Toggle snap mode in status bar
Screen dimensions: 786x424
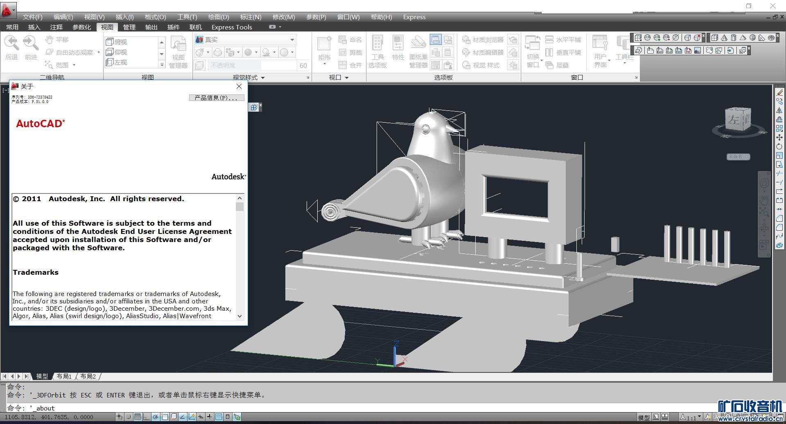[129, 417]
